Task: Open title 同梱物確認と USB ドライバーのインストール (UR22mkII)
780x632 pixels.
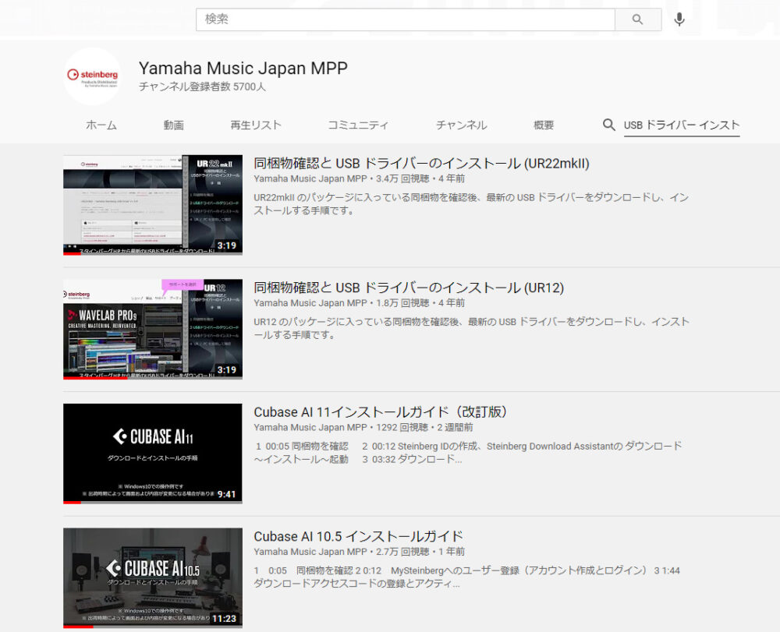Action: tap(421, 164)
